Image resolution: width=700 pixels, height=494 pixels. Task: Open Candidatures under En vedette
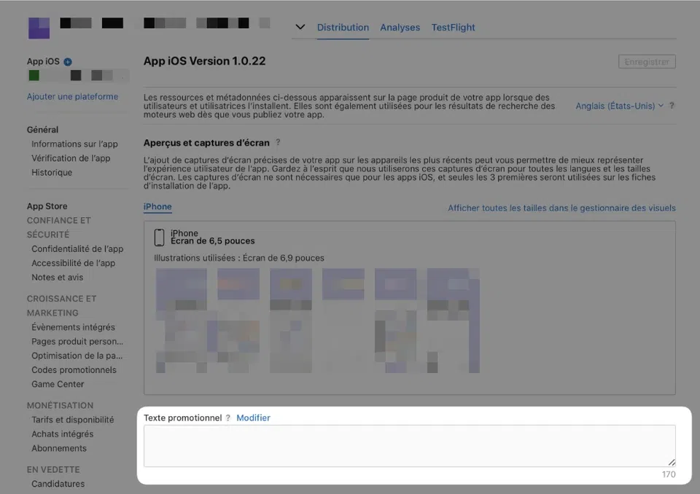(x=58, y=484)
